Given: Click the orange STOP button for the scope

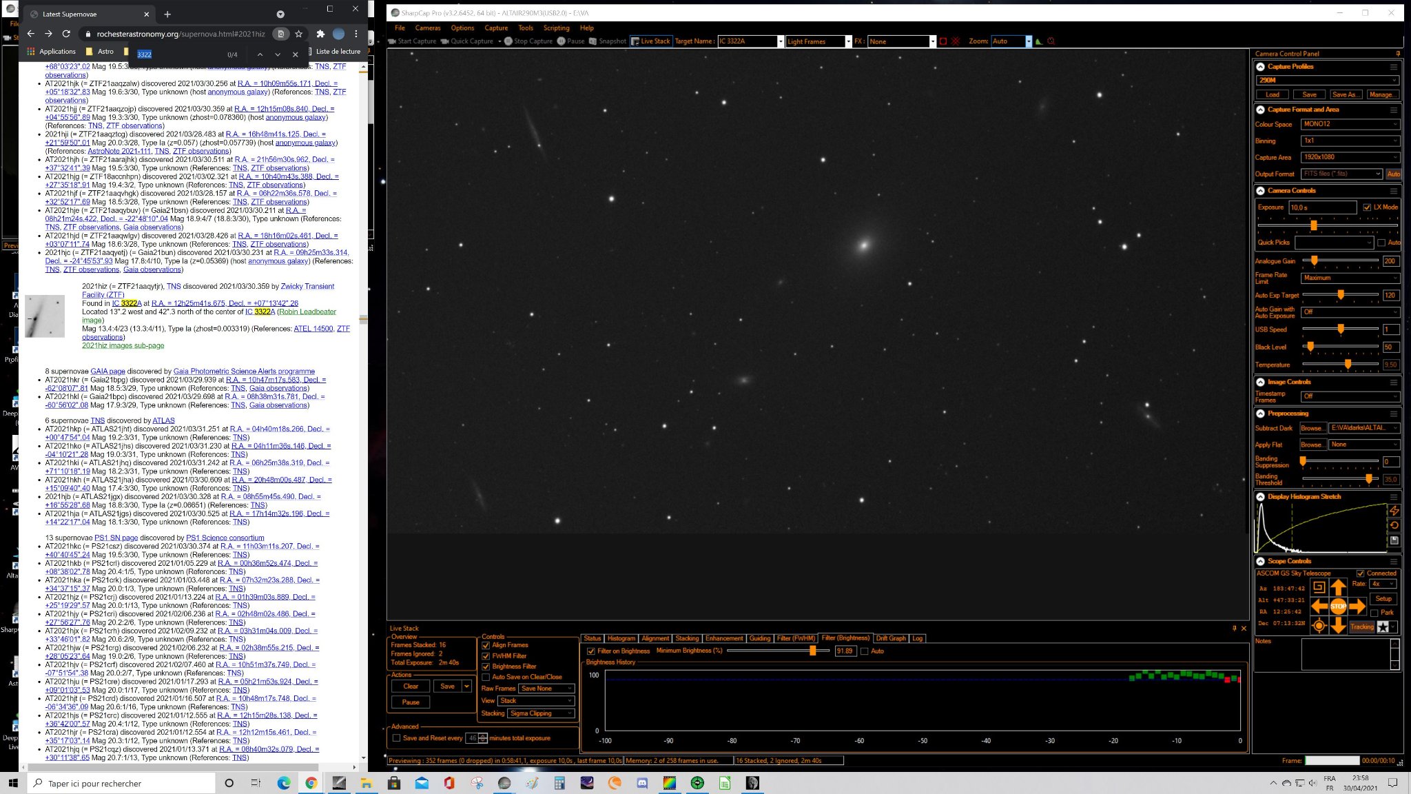Looking at the screenshot, I should [x=1338, y=607].
